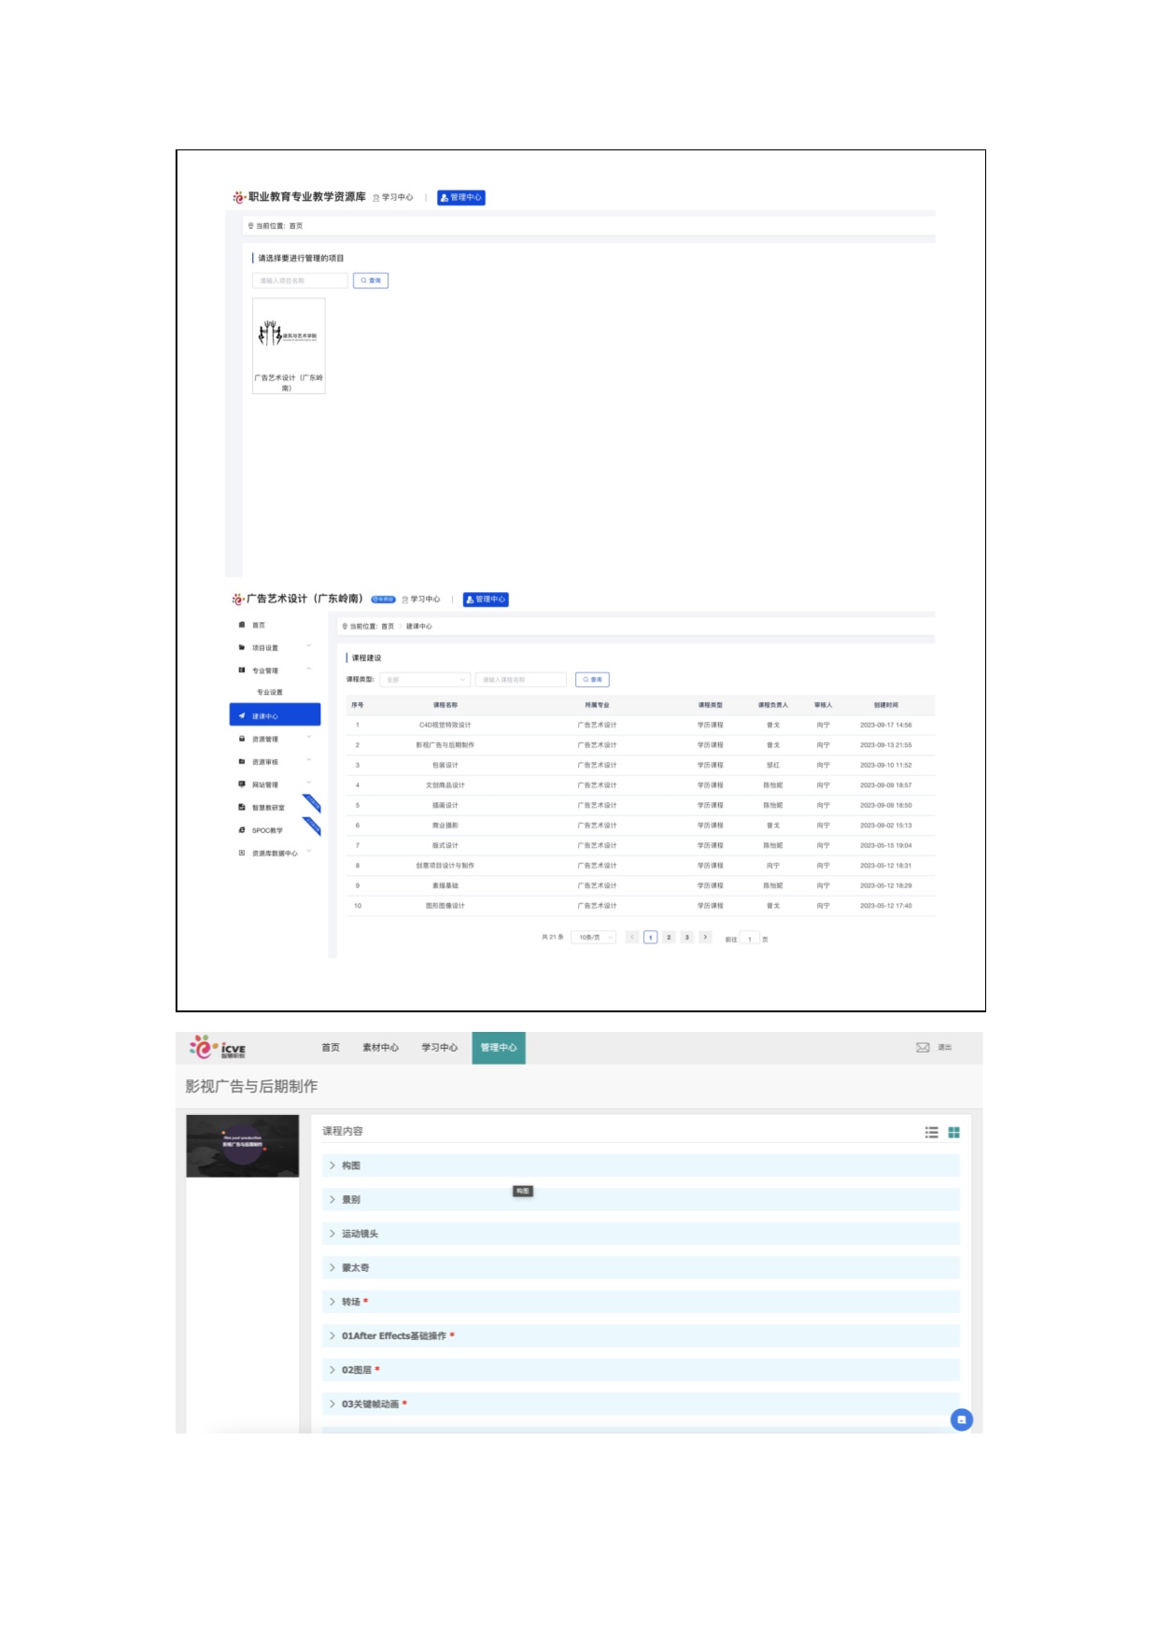Click the course name search field

(521, 680)
